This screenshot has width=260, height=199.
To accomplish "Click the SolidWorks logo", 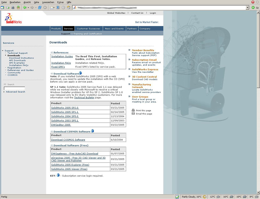I will tap(13, 19).
